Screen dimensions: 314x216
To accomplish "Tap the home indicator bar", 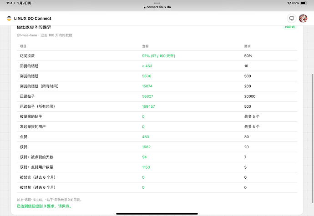I will 157,214.
